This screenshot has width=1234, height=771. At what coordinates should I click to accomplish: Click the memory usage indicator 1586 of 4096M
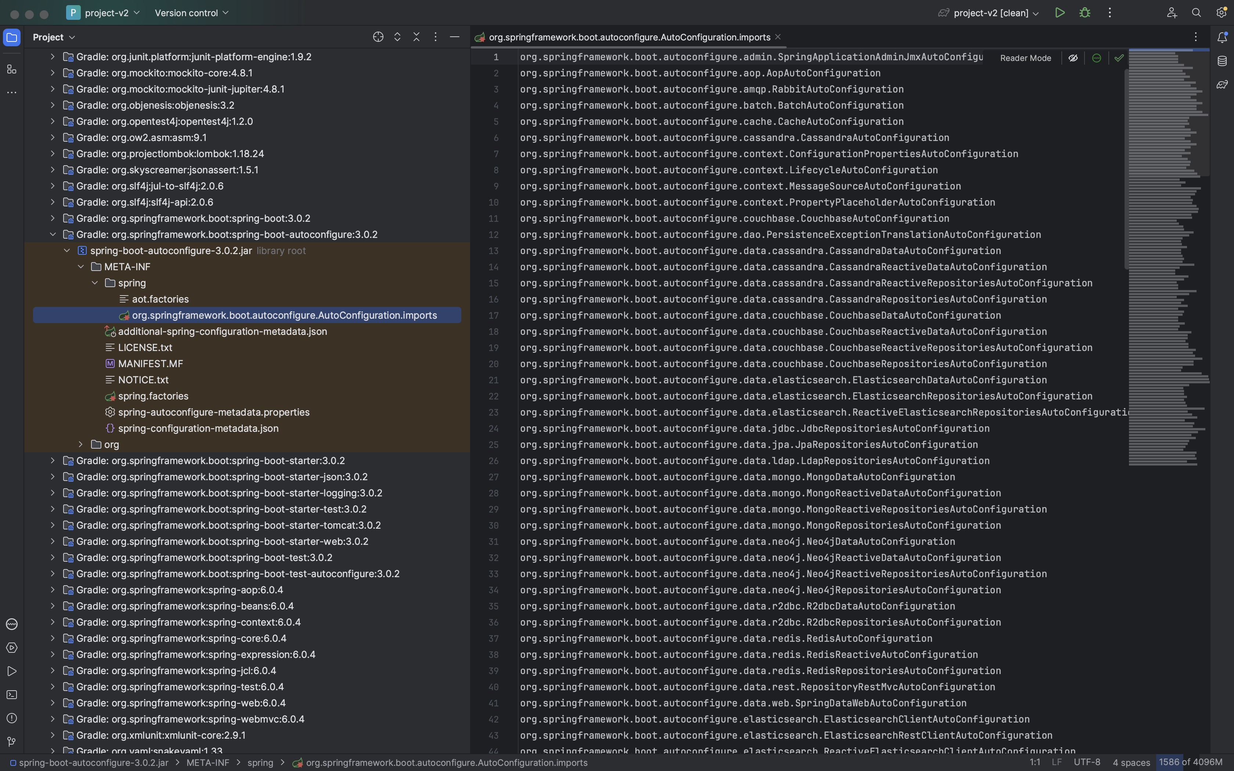1190,762
